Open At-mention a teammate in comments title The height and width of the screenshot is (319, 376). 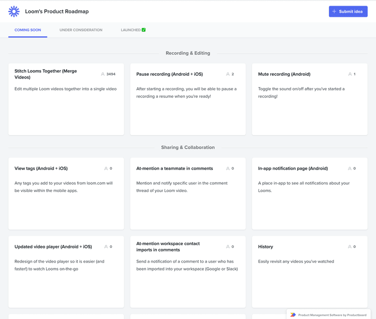pos(174,168)
